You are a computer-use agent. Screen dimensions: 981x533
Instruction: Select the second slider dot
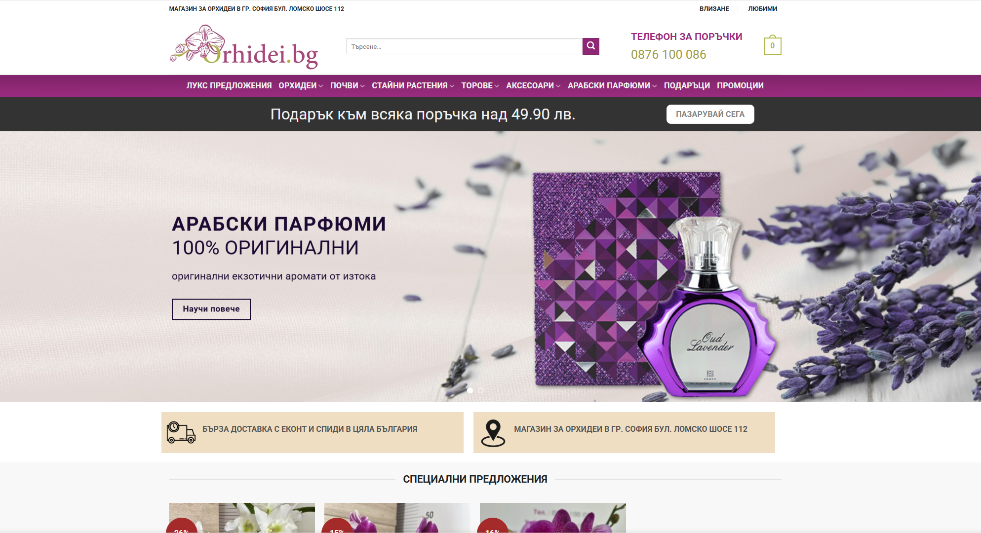click(480, 390)
